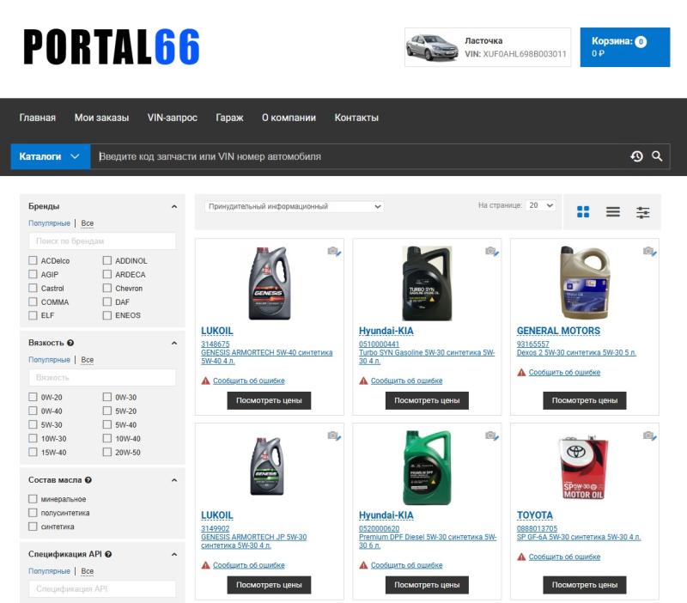Collapse the Бренды filter section

[x=174, y=207]
